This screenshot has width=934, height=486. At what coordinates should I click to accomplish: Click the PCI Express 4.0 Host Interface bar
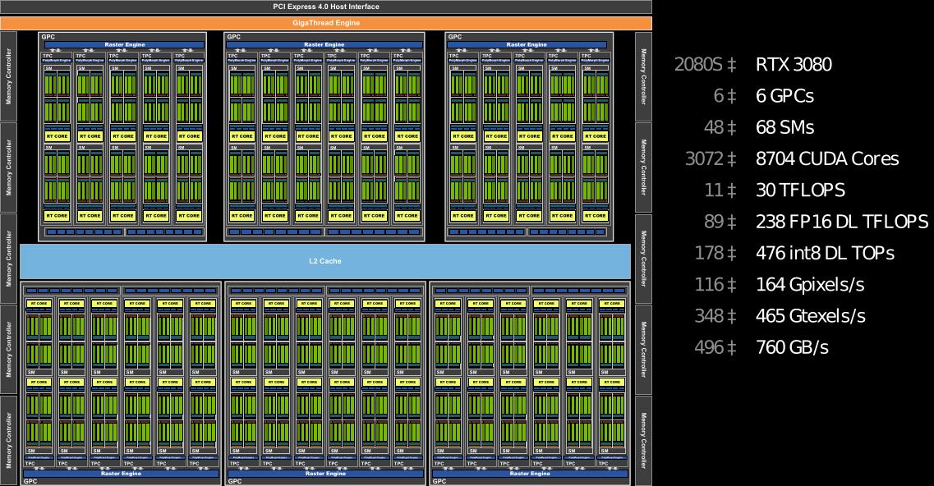325,7
